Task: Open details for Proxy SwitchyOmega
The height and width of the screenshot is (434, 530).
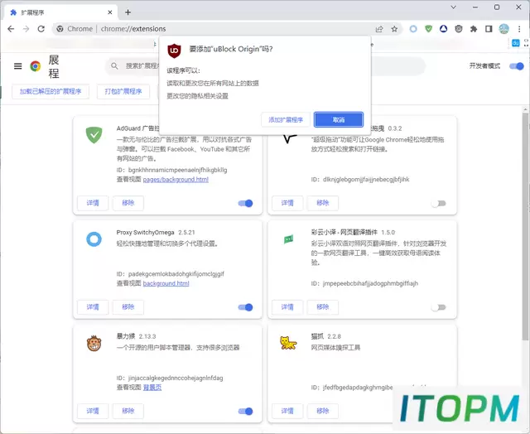Action: coord(93,307)
